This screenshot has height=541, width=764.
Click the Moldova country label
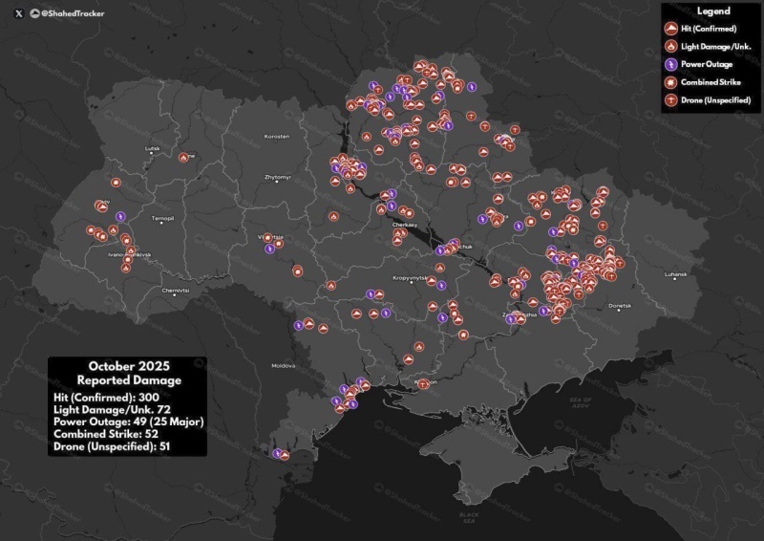point(283,366)
